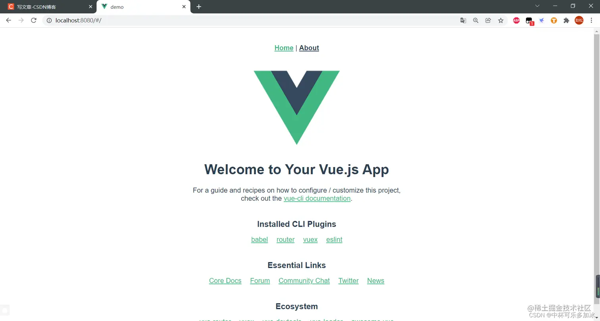Click the eslint plugin link
Viewport: 600px width, 321px height.
[x=334, y=239]
